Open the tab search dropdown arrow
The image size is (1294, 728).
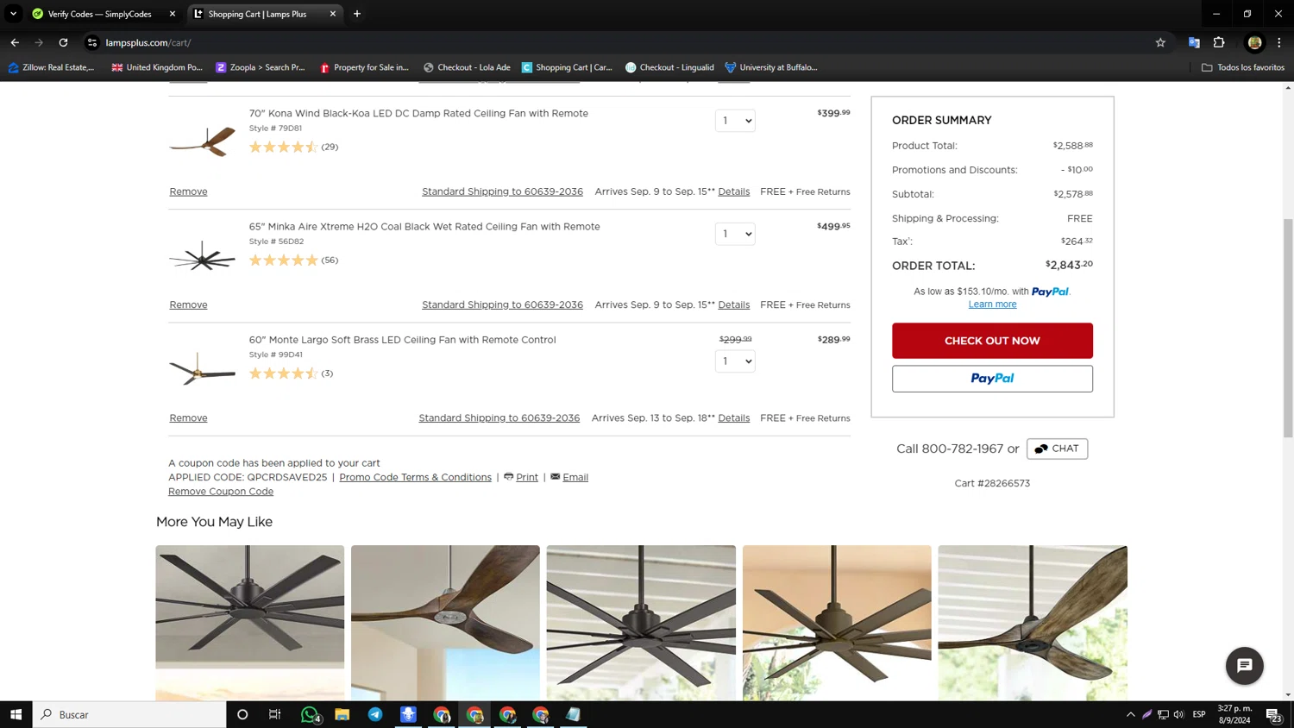[x=13, y=14]
